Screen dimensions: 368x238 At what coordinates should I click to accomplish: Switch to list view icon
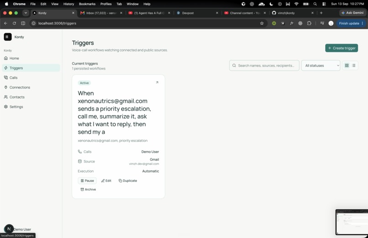[354, 66]
